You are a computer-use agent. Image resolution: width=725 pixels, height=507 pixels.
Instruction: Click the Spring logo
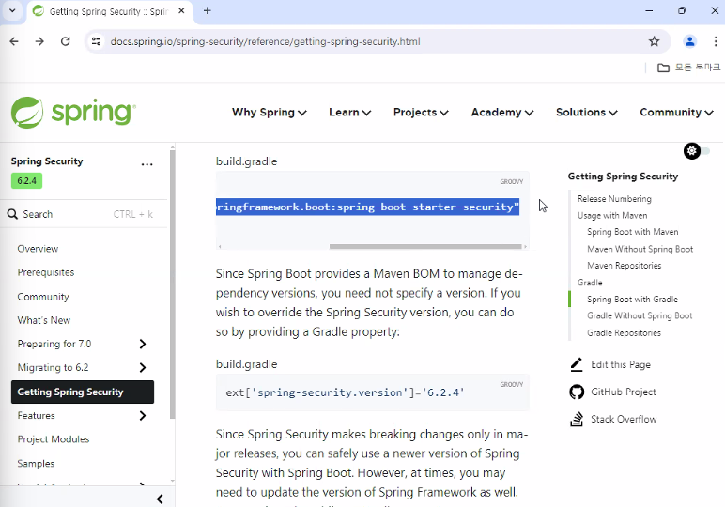73,113
